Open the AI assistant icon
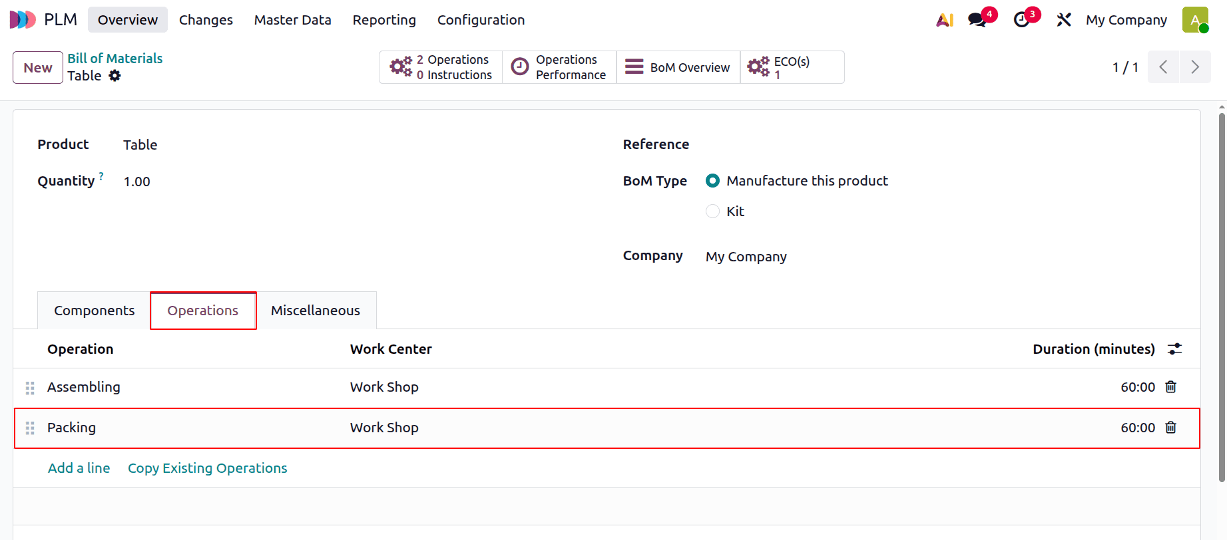Viewport: 1227px width, 540px height. point(945,20)
